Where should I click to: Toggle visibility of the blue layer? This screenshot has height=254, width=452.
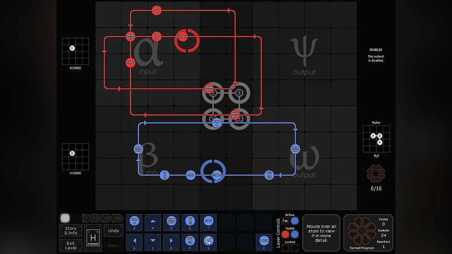coord(295,234)
